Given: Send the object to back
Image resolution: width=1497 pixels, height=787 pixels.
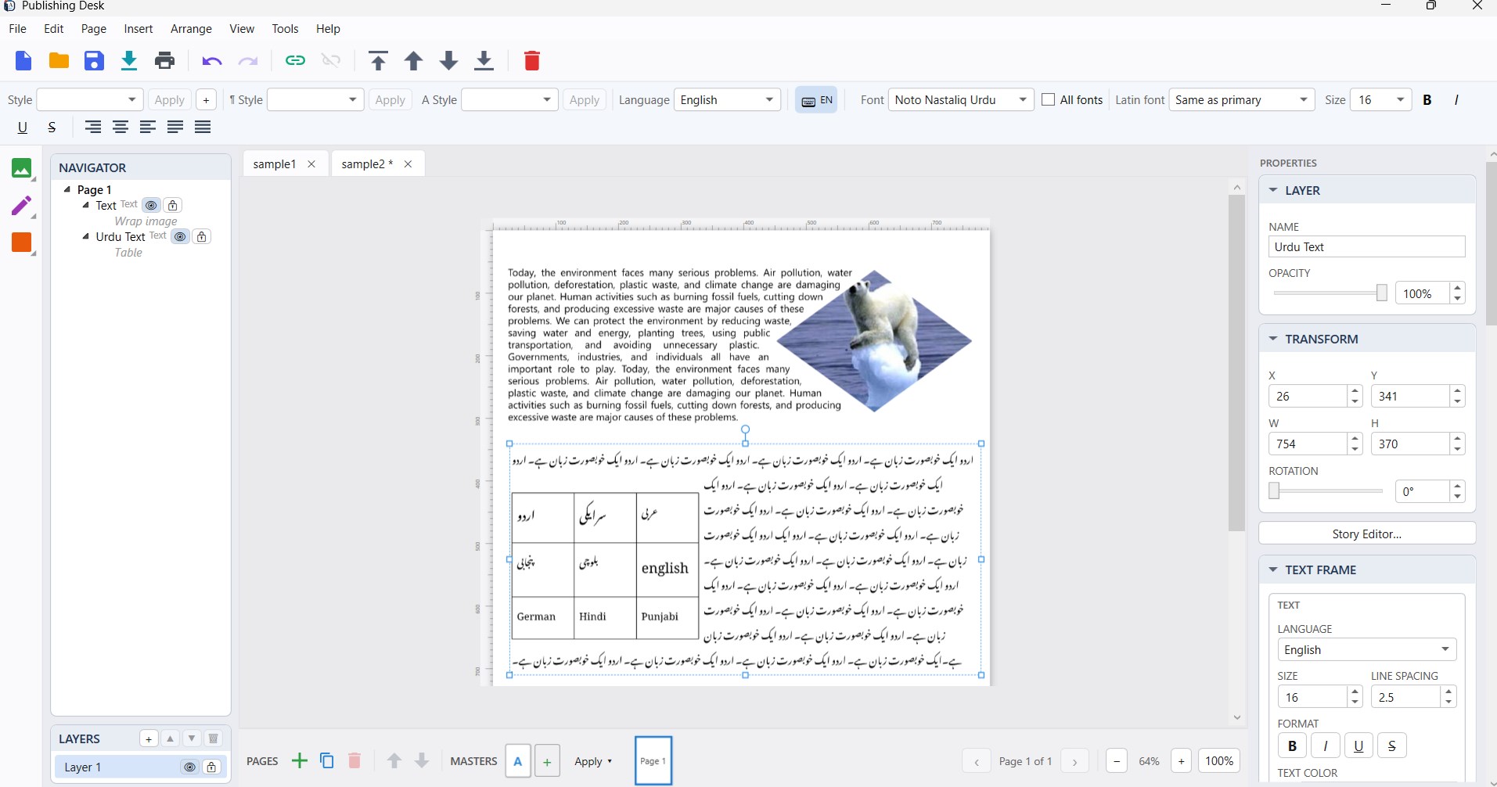Looking at the screenshot, I should [484, 61].
